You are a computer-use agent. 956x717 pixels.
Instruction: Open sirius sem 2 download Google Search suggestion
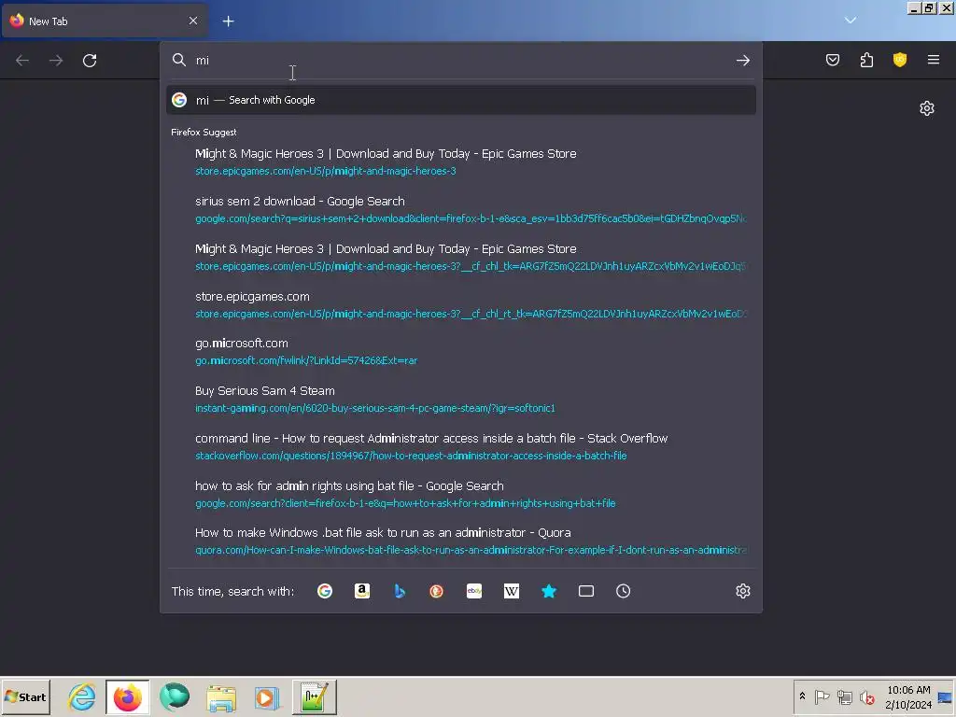[461, 210]
